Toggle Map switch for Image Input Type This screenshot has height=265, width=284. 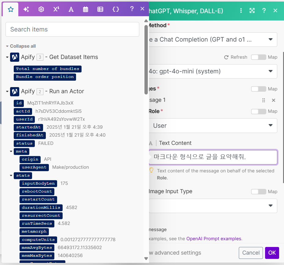coord(258,192)
